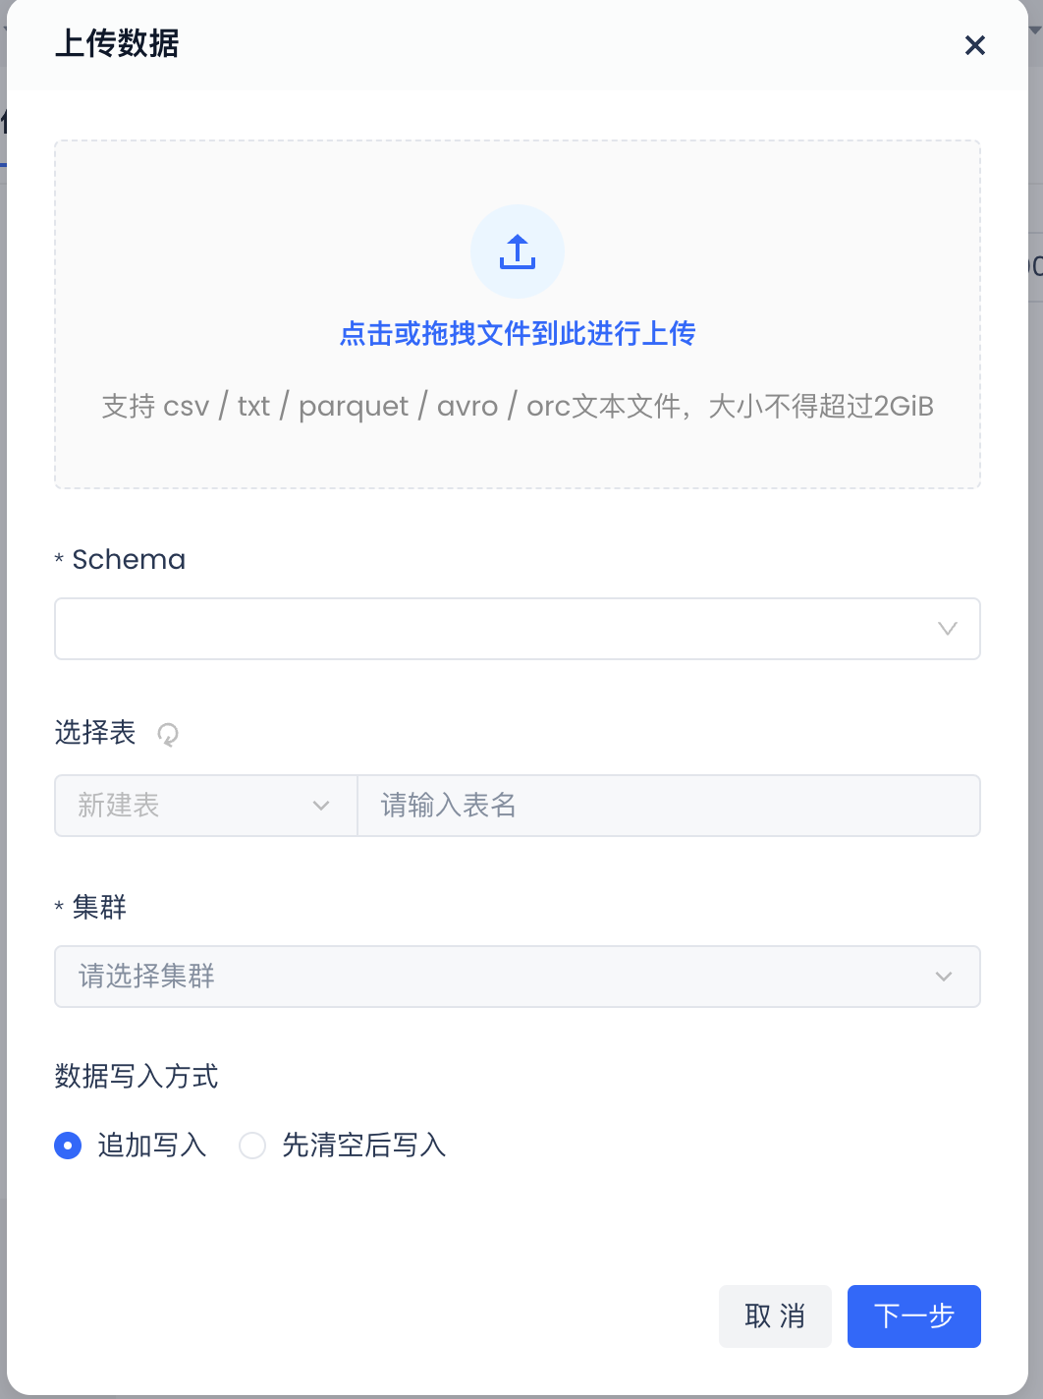
Task: Open the Schema dropdown field
Action: [491, 629]
